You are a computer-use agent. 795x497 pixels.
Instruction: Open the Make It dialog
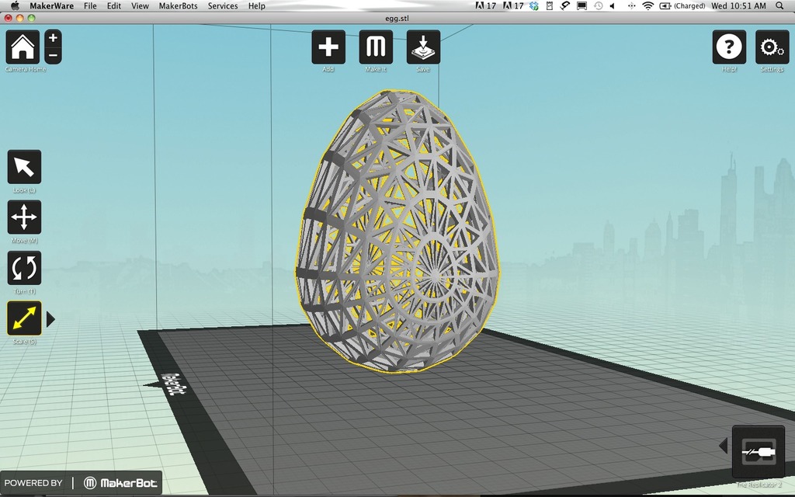pos(376,47)
